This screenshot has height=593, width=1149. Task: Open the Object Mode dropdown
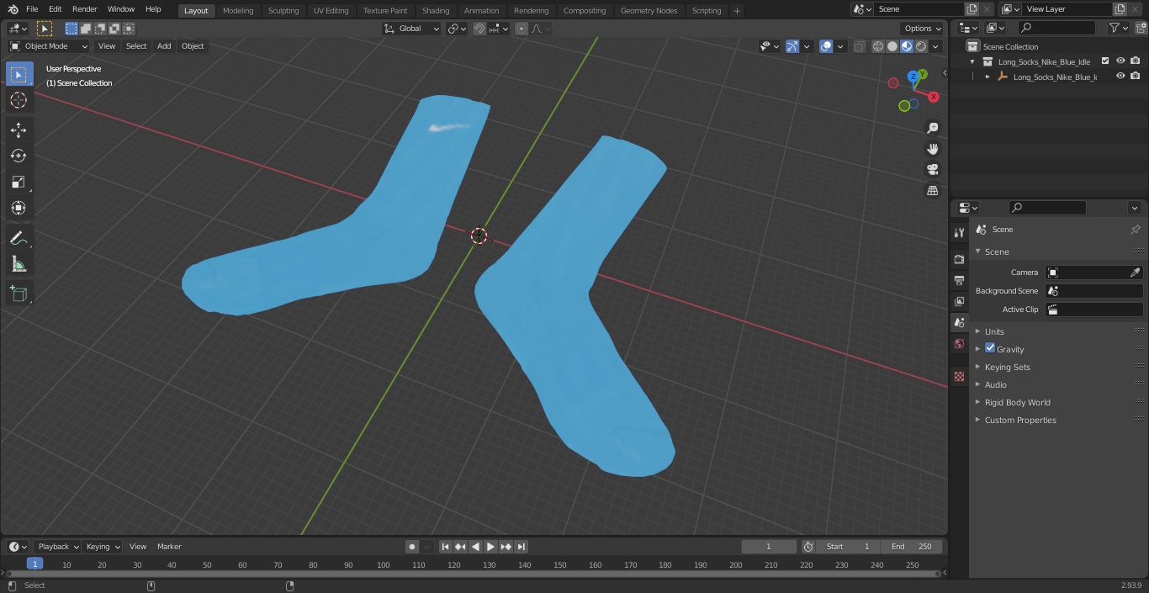pyautogui.click(x=49, y=46)
